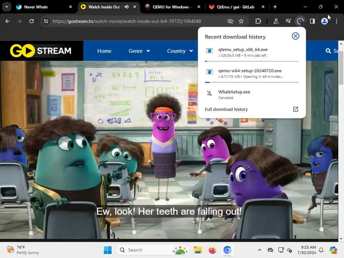Select the qtemu_setup_x86_64.exe download entry
This screenshot has height=258, width=344.
(x=252, y=52)
